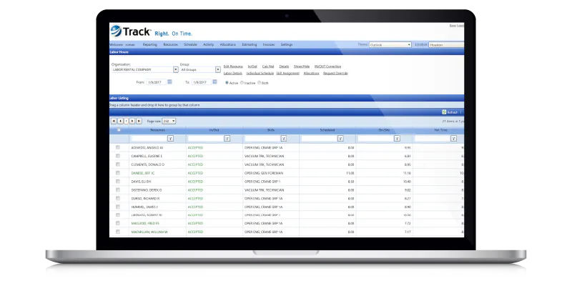Click the Show/Hide link
This screenshot has width=572, height=286.
(302, 66)
